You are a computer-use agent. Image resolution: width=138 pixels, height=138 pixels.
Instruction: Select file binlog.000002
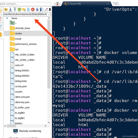tap(20, 76)
